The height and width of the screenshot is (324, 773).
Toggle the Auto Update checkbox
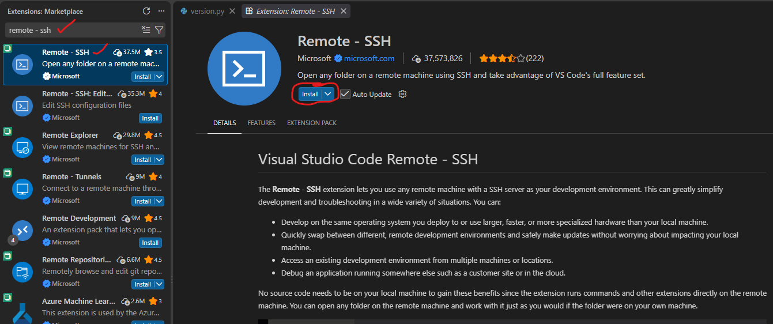click(345, 94)
